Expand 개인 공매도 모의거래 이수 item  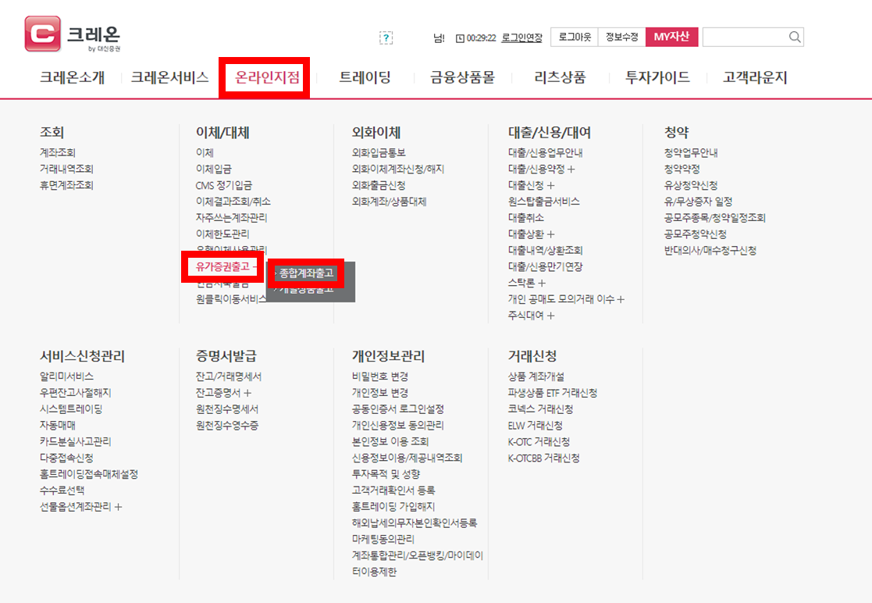tap(566, 299)
